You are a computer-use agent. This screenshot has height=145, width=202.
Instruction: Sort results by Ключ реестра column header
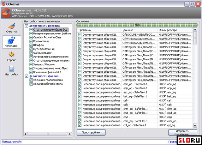175,30
